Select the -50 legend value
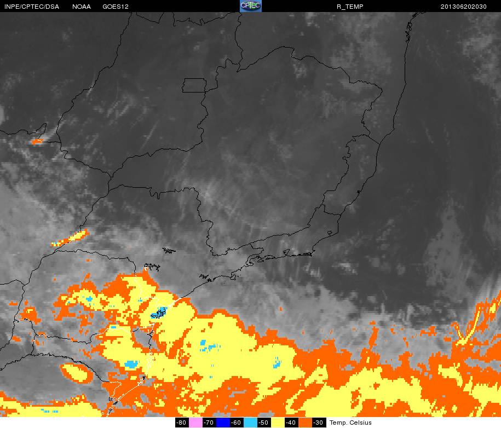Image resolution: width=501 pixels, height=428 pixels. 263,422
